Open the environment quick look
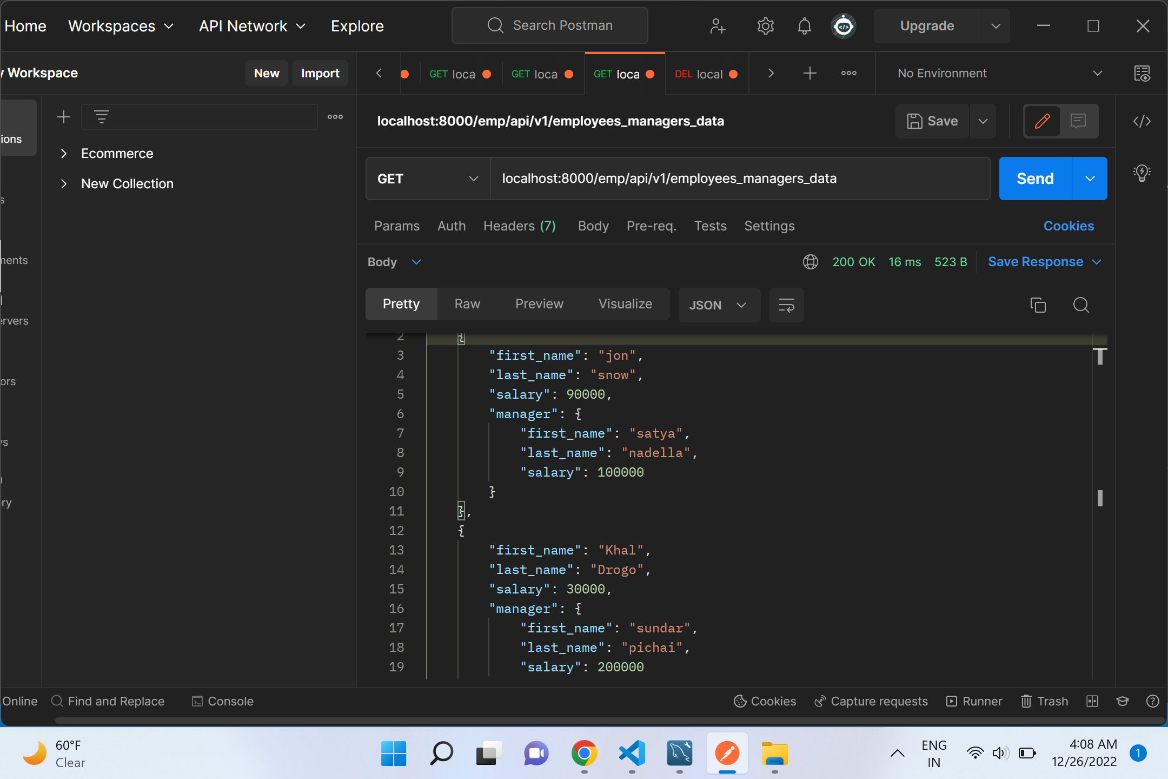Image resolution: width=1168 pixels, height=779 pixels. (1143, 74)
